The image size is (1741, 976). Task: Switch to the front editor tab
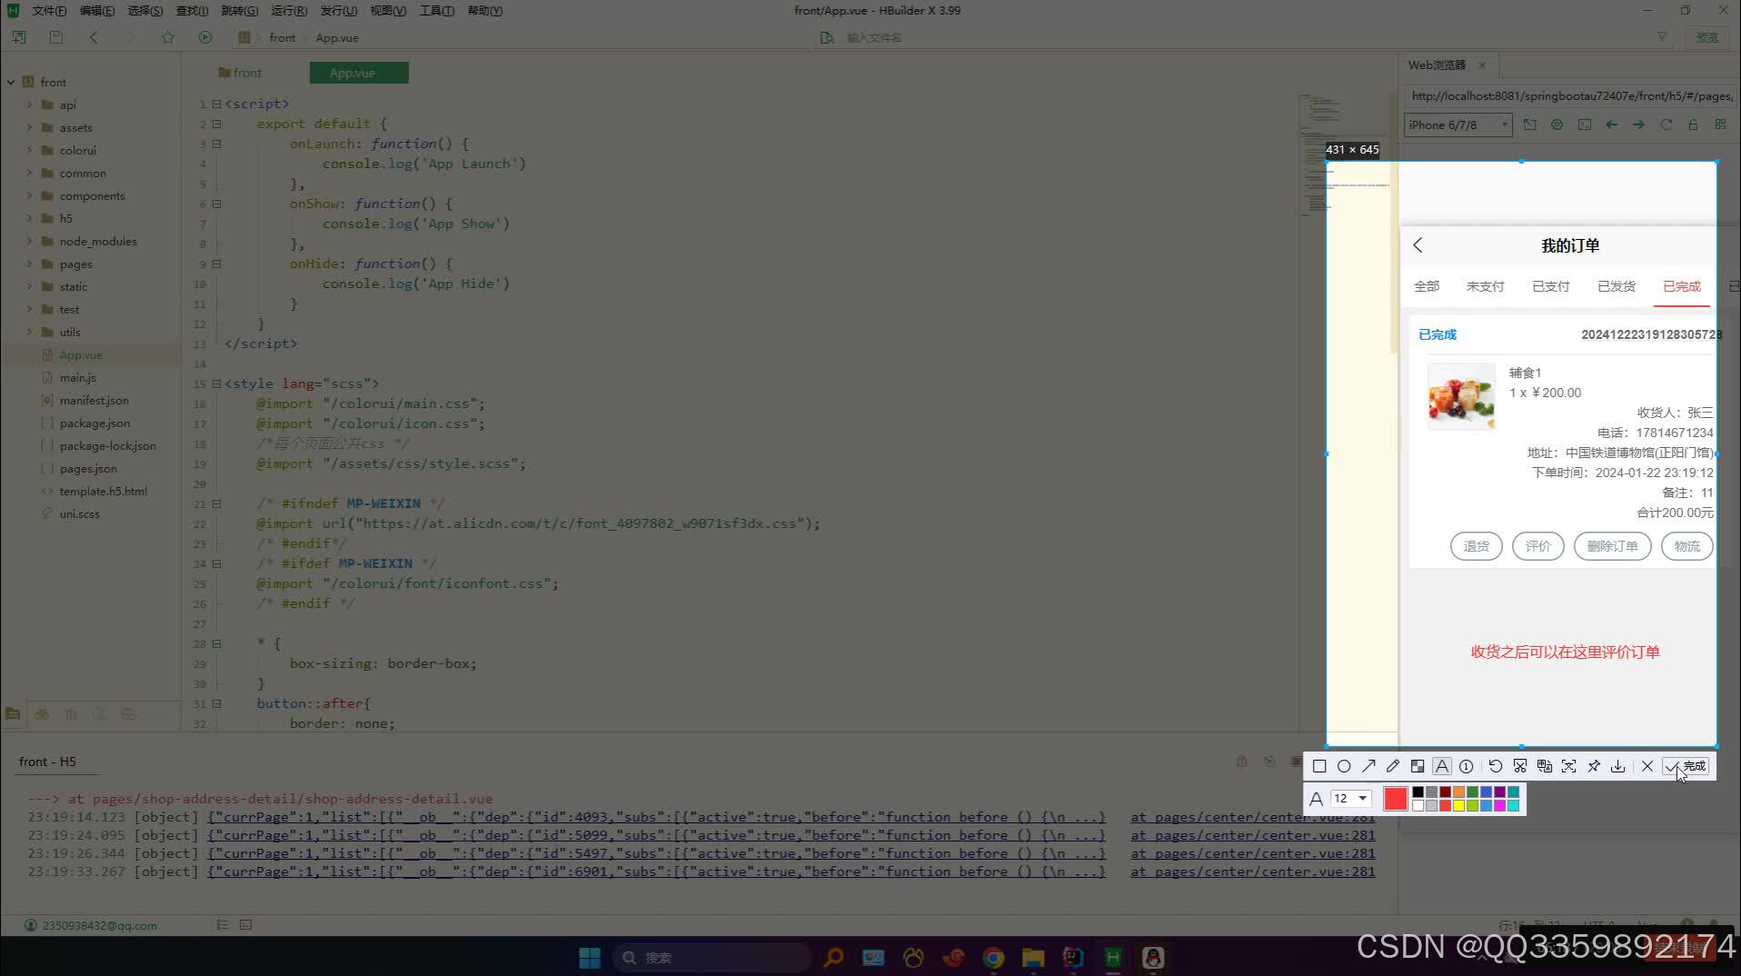(x=240, y=73)
